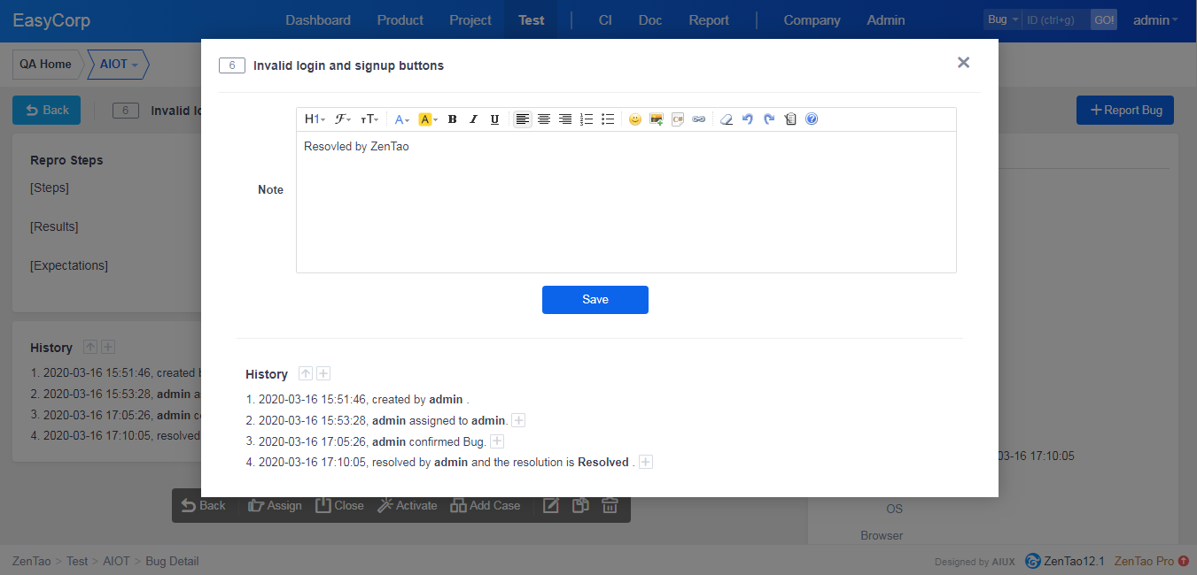Undo the last edit in the note
This screenshot has height=575, width=1197.
click(x=748, y=119)
